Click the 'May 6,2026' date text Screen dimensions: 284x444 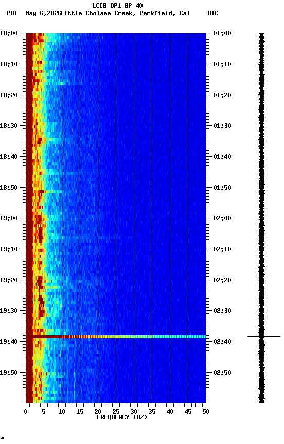click(x=43, y=13)
